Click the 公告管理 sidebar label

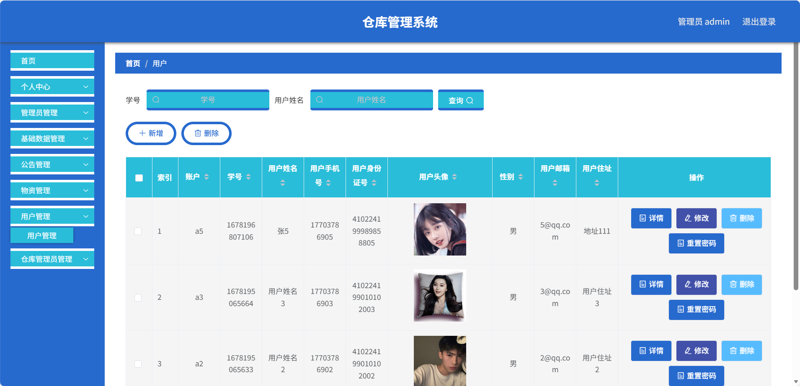pyautogui.click(x=36, y=164)
